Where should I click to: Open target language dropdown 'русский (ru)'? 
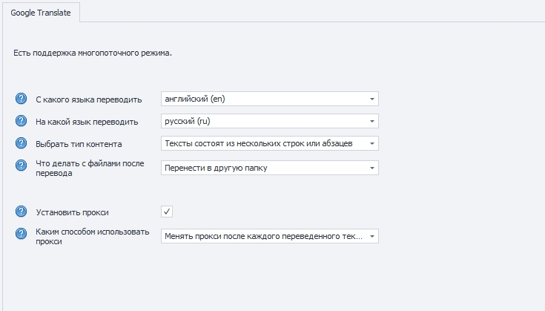pyautogui.click(x=270, y=121)
